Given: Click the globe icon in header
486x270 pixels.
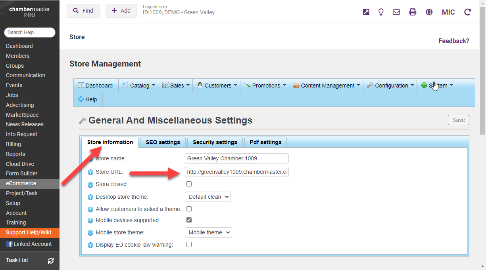Looking at the screenshot, I should click(x=429, y=12).
